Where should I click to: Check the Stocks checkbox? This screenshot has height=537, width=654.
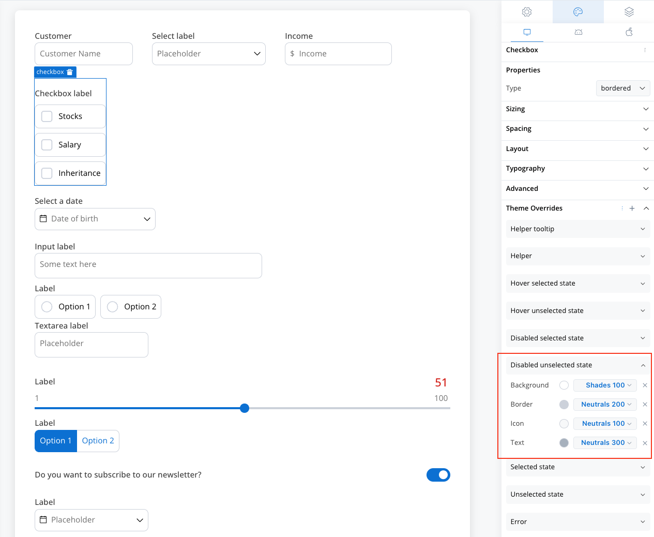[x=47, y=116]
